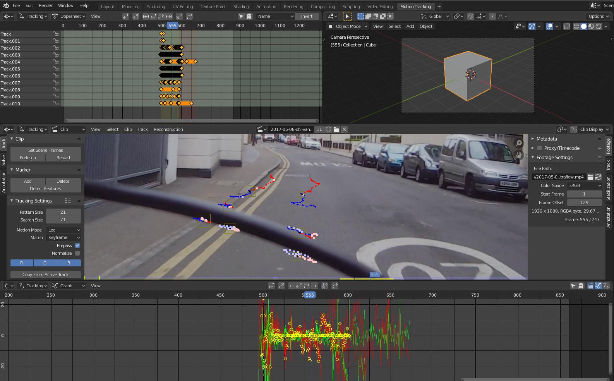This screenshot has height=381, width=614.
Task: Click Pattern Size field showing 21
Action: (x=63, y=212)
